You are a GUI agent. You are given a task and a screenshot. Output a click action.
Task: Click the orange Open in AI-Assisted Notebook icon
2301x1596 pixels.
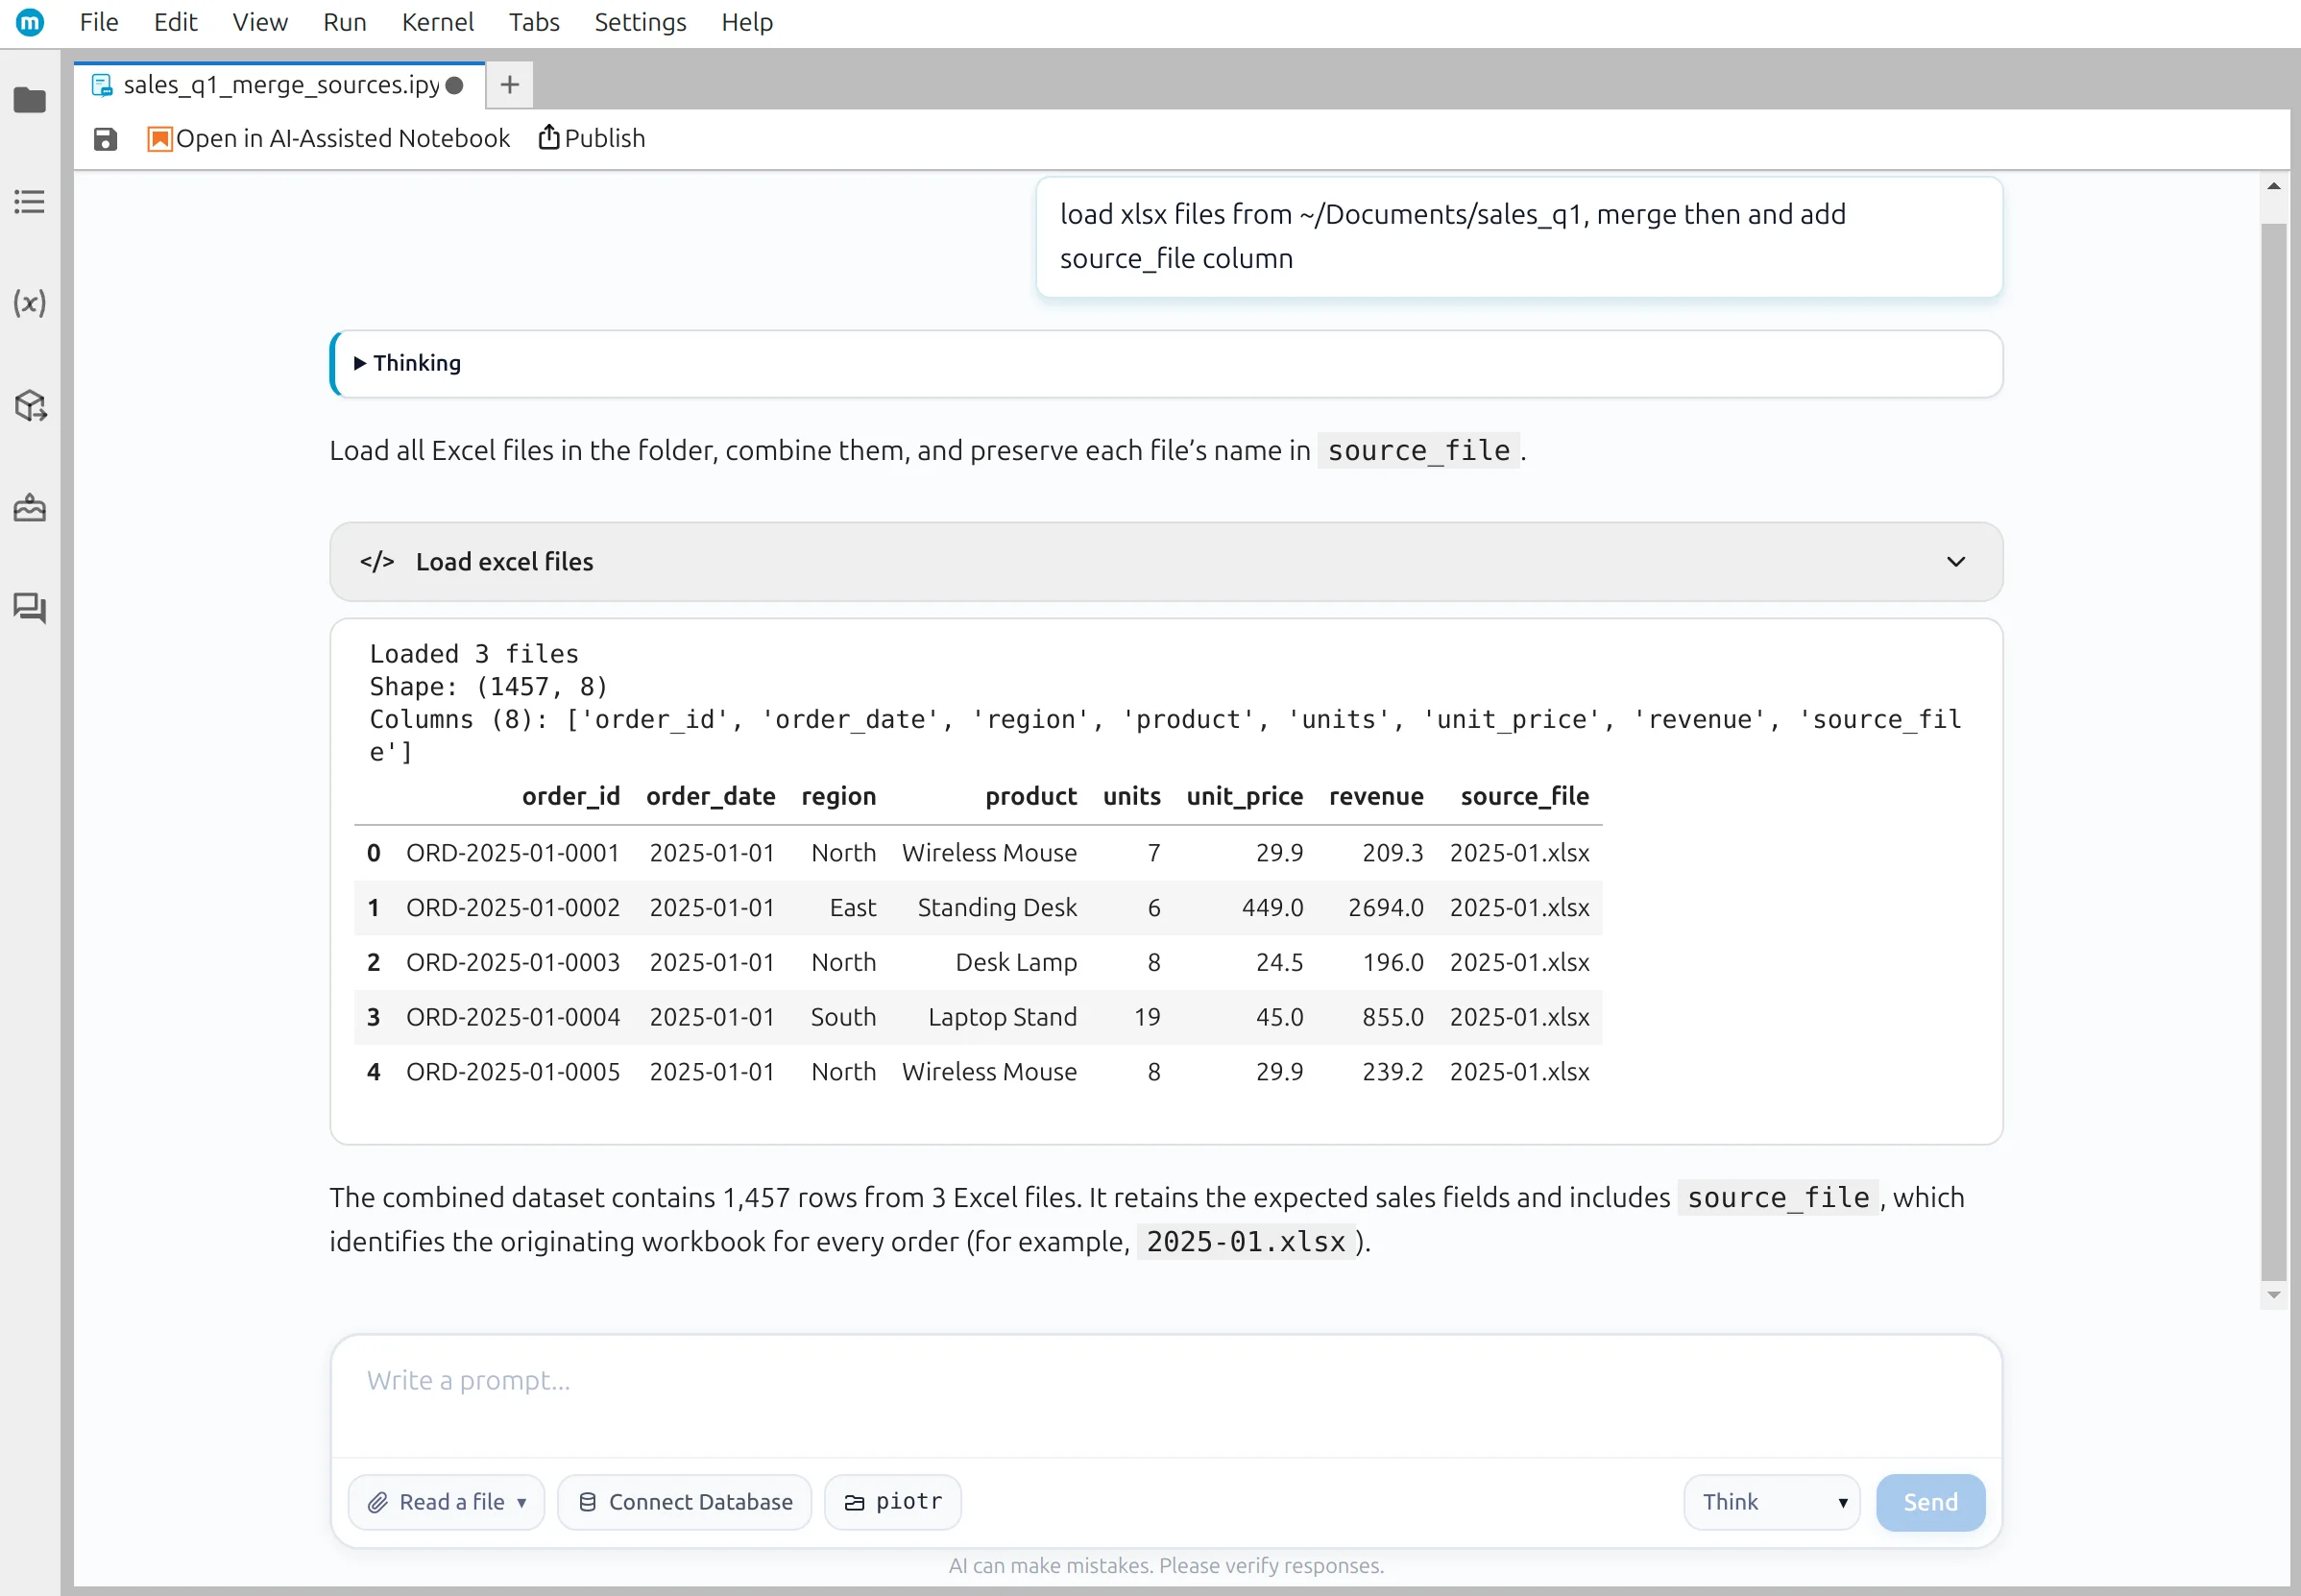160,139
